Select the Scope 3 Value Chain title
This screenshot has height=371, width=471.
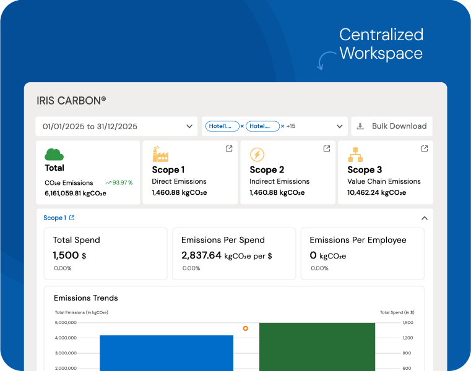[x=365, y=170]
